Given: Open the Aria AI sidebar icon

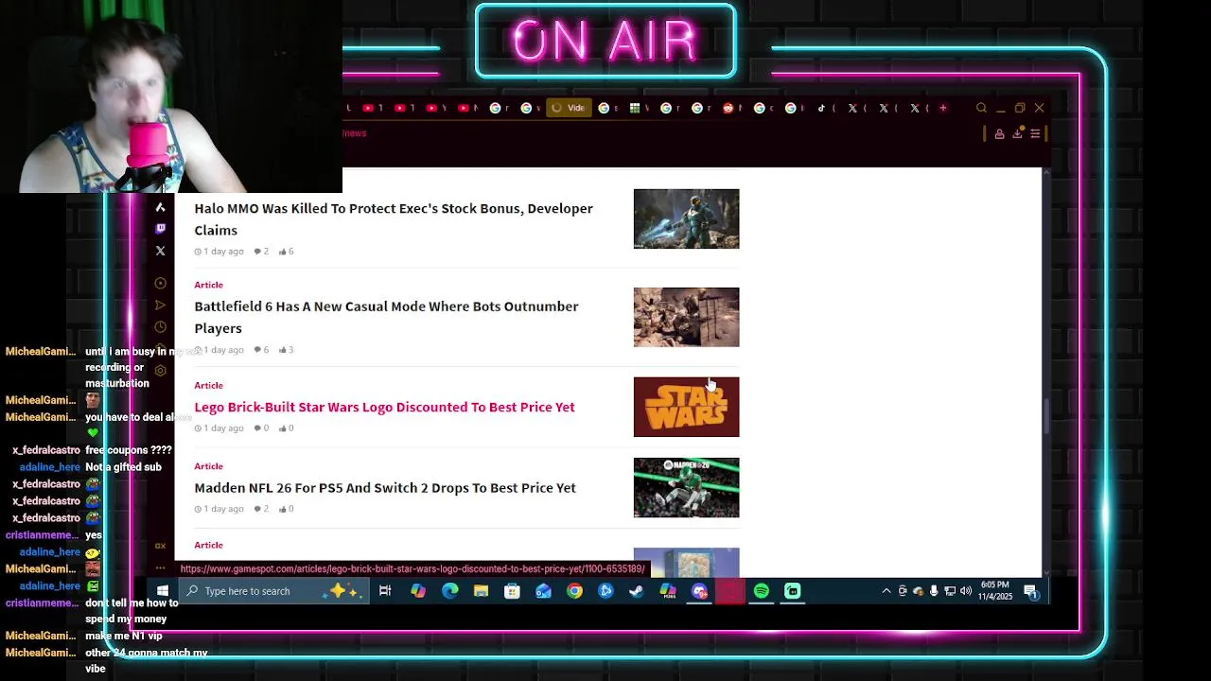Looking at the screenshot, I should click(160, 207).
